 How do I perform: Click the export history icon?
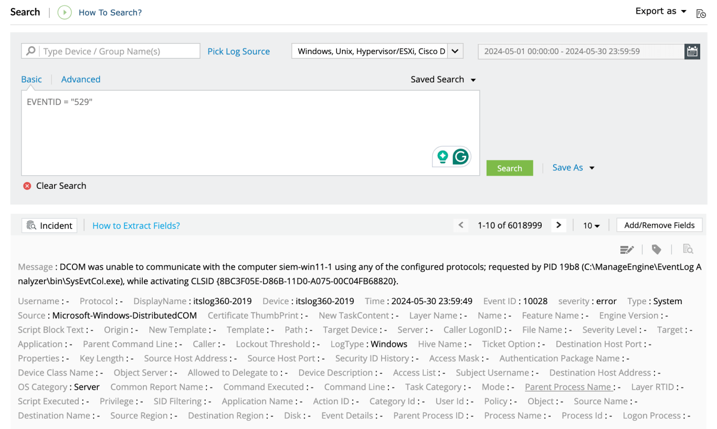click(701, 13)
